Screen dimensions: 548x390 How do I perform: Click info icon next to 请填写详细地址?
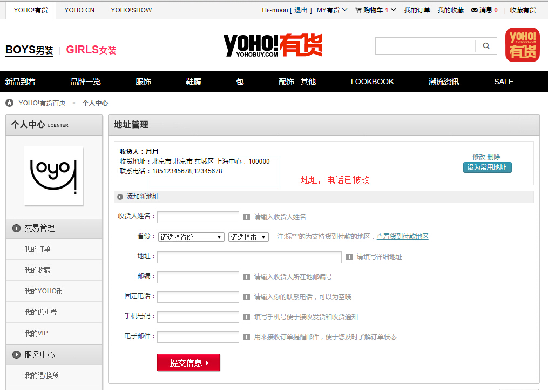[x=349, y=257]
